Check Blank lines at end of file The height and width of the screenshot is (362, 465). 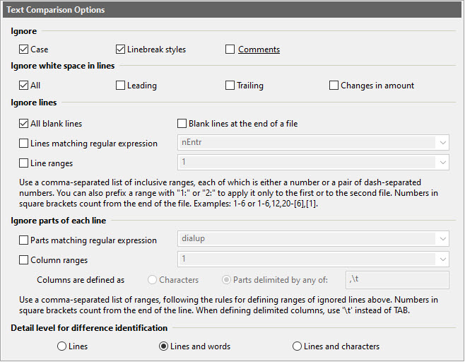point(182,124)
